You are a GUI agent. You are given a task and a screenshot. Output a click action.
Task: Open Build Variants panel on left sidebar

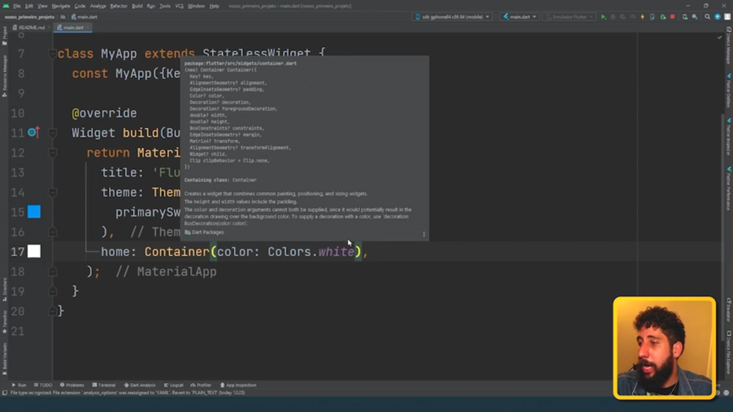pyautogui.click(x=5, y=358)
